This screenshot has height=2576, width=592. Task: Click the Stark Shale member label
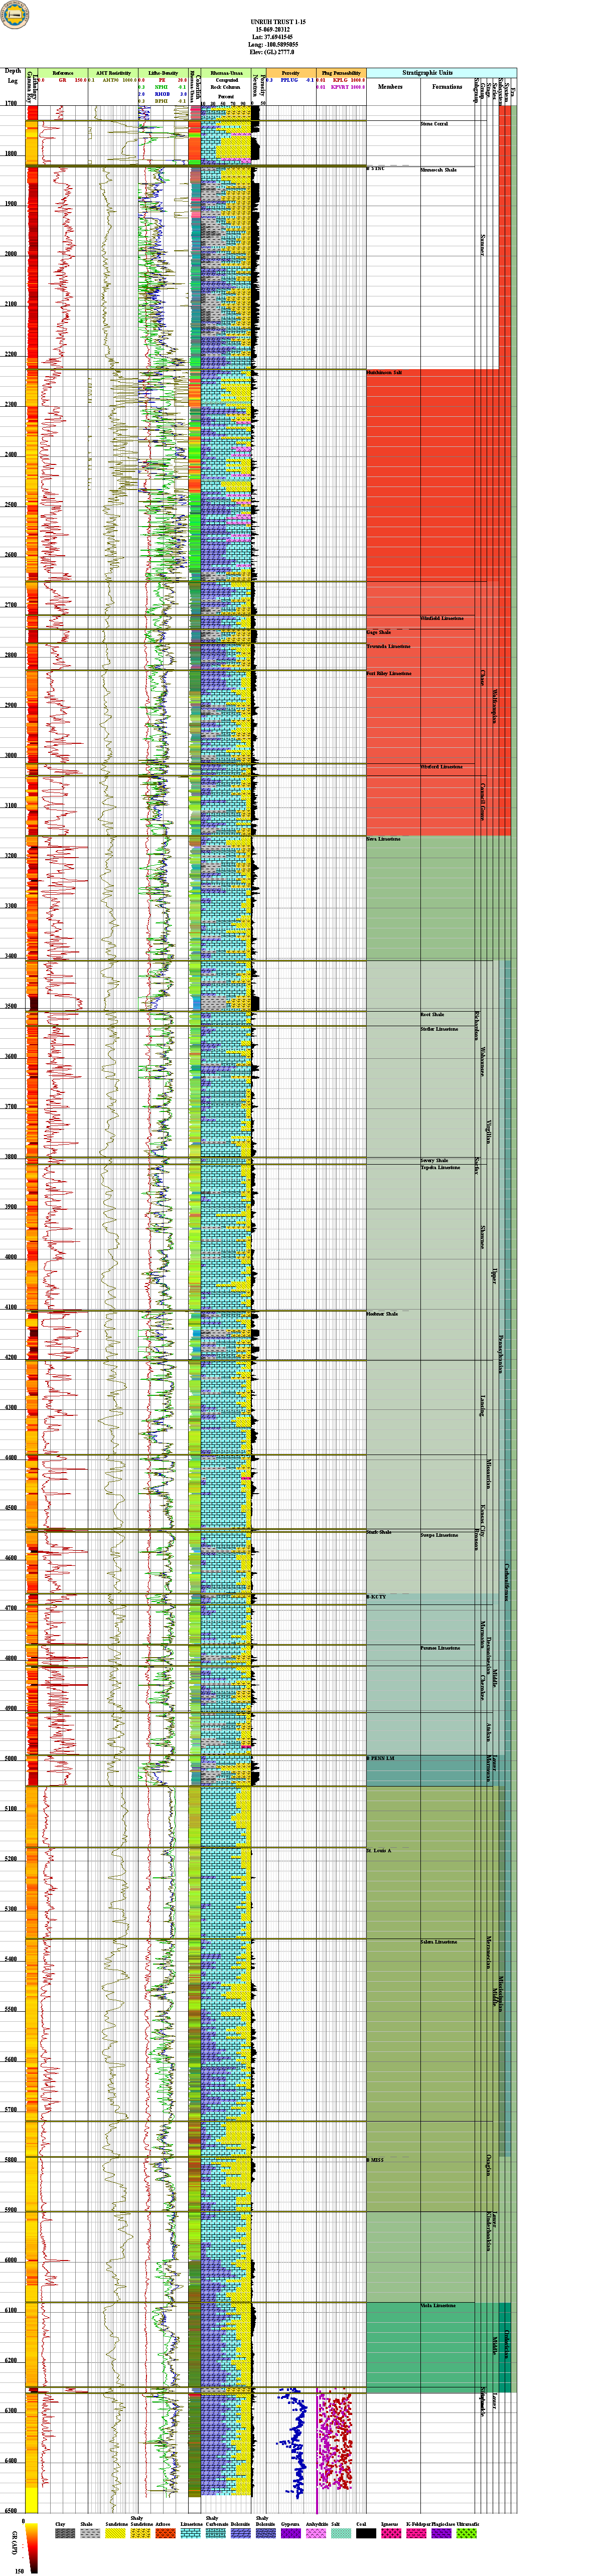point(379,1532)
